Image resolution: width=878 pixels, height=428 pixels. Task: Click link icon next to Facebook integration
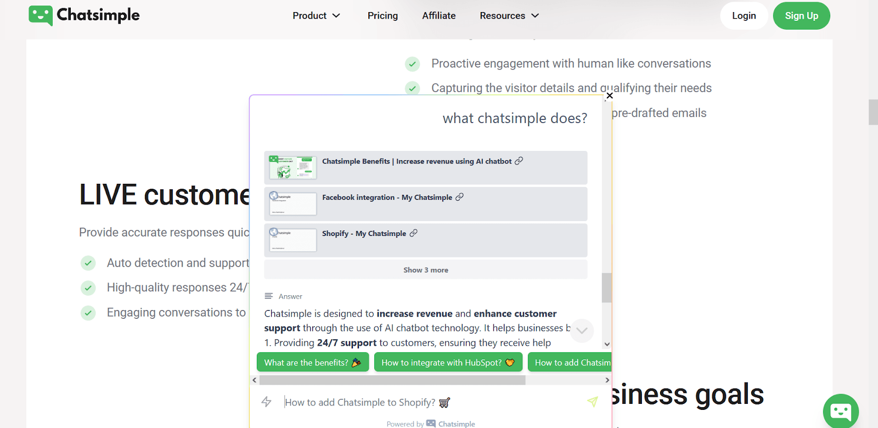459,197
